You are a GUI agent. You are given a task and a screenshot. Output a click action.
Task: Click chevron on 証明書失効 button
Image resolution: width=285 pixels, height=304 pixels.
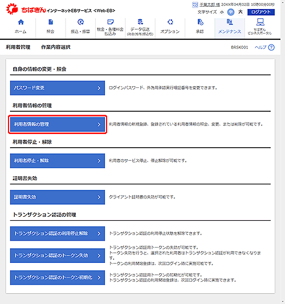99,197
